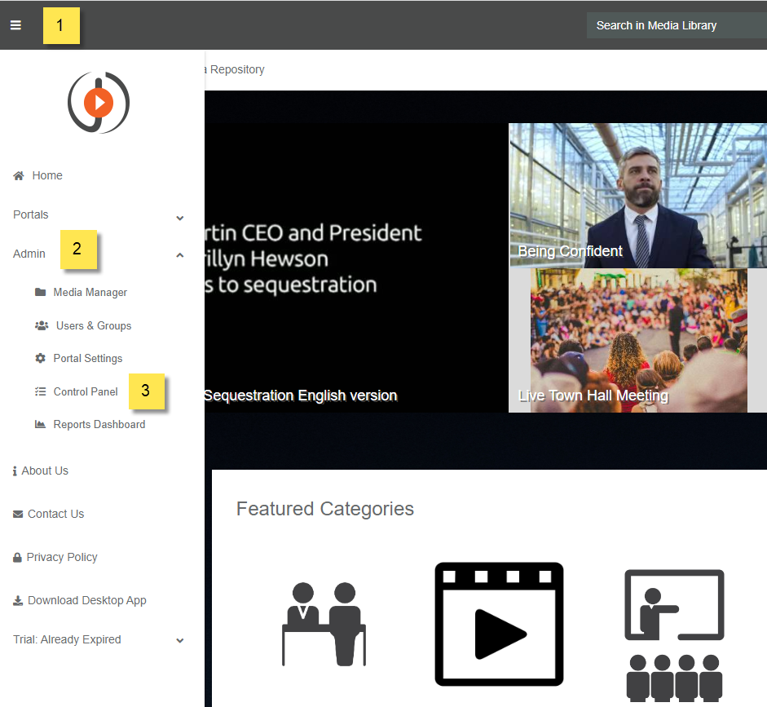The width and height of the screenshot is (767, 707).
Task: Open Reports Dashboard
Action: coord(99,424)
